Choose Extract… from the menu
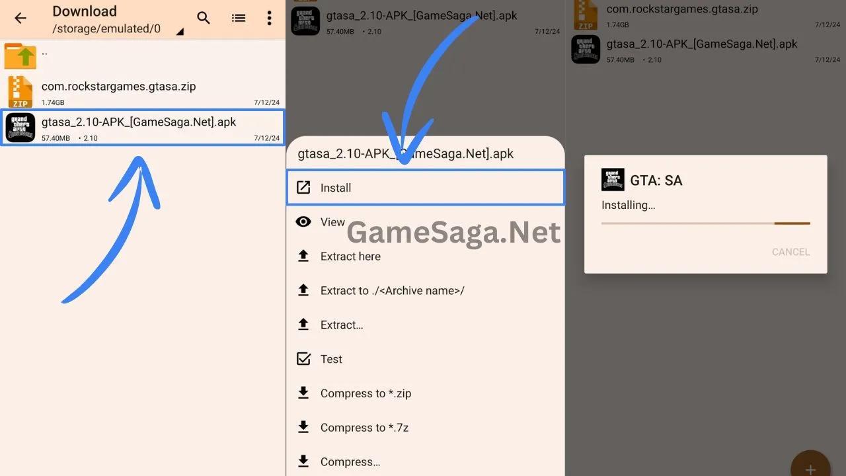 [426, 325]
